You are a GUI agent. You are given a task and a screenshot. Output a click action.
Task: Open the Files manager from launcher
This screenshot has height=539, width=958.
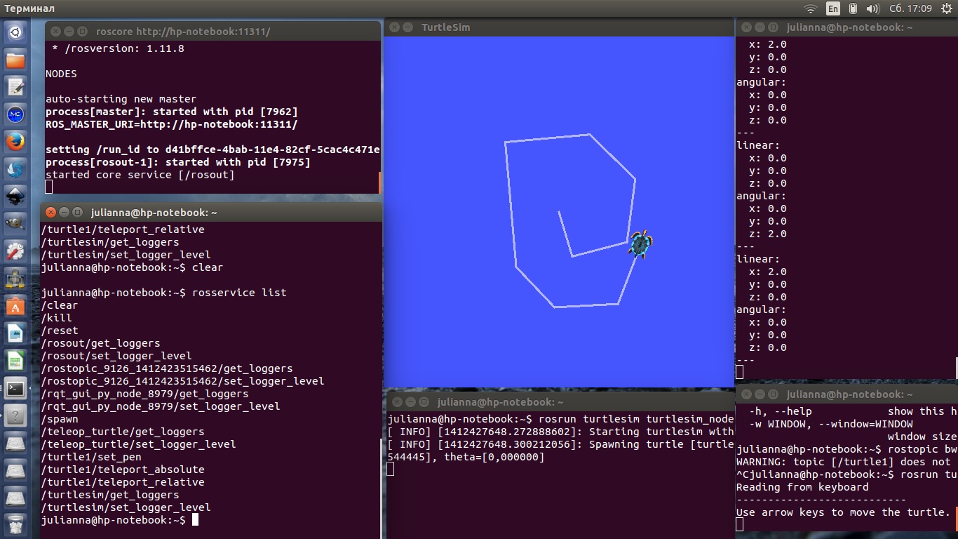(x=15, y=60)
